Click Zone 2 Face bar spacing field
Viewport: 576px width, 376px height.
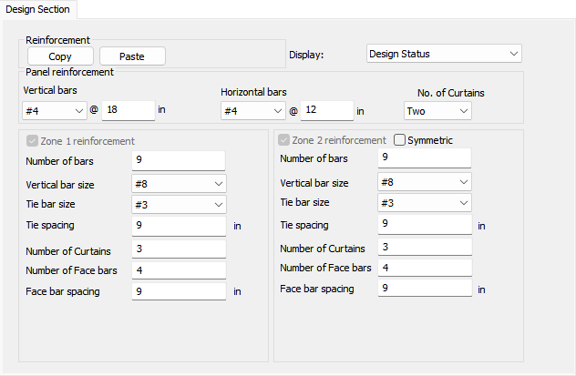coord(424,290)
